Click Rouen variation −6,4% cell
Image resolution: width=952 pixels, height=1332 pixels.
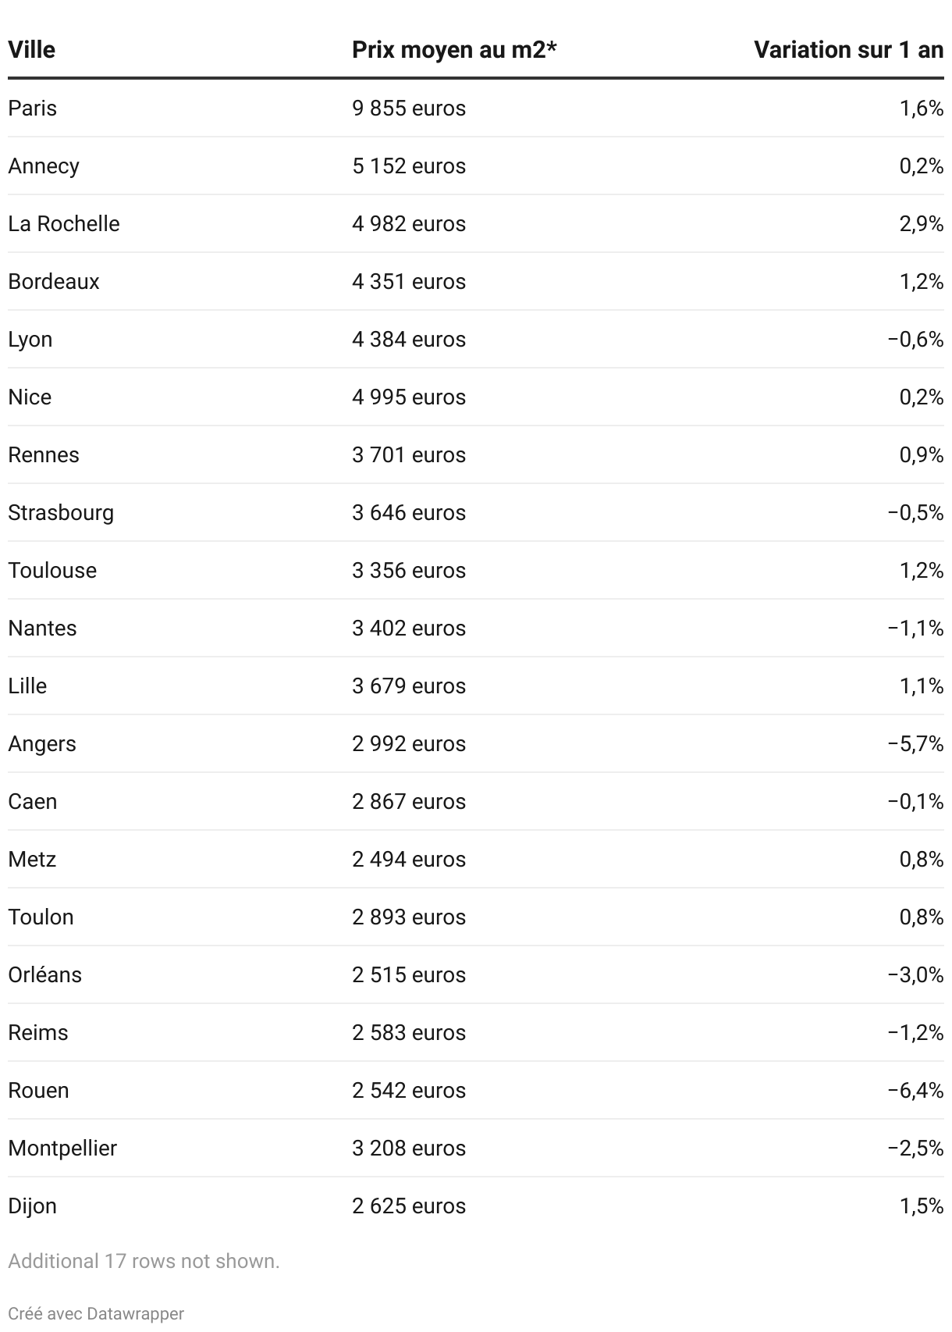tap(915, 1090)
